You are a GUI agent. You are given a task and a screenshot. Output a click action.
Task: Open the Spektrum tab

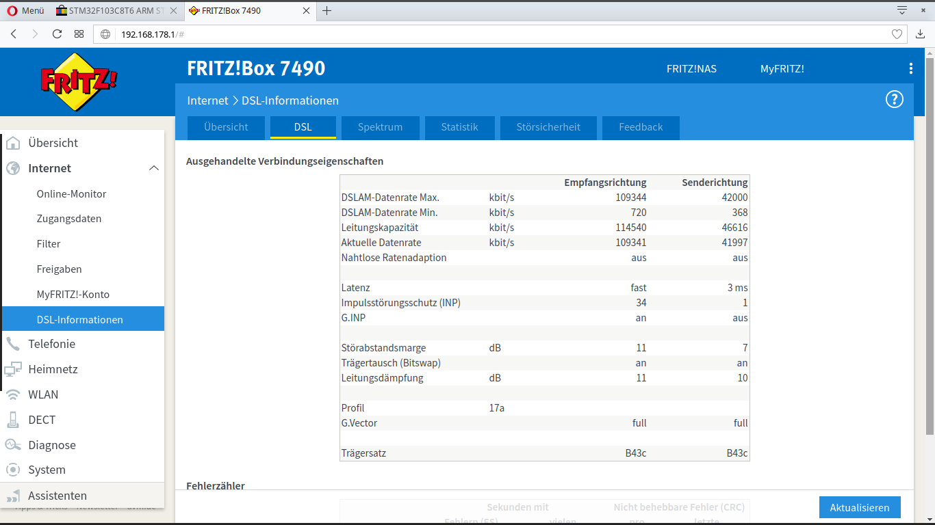coord(380,127)
